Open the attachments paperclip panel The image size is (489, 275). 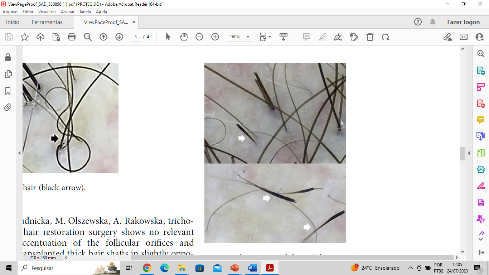[x=8, y=107]
